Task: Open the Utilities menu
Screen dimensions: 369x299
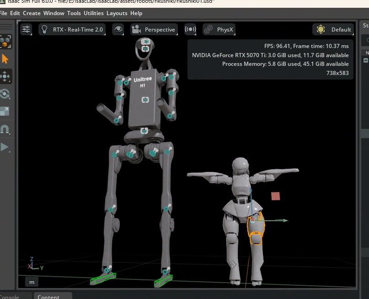Action: [x=94, y=13]
